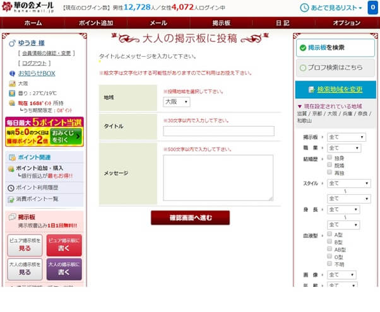Click the 大人の掲示板に書く button
The width and height of the screenshot is (380, 312).
point(64,269)
